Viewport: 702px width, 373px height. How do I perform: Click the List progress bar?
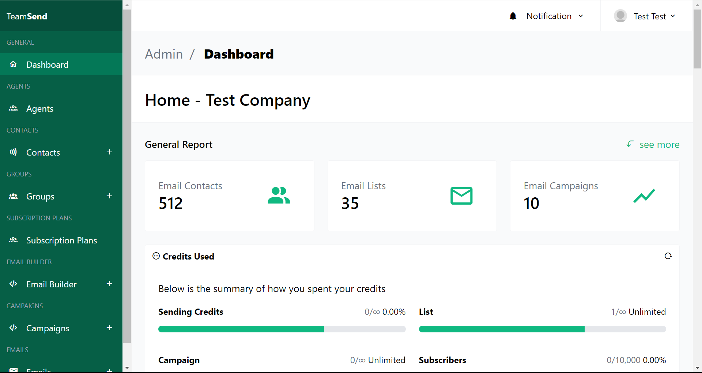pos(542,329)
